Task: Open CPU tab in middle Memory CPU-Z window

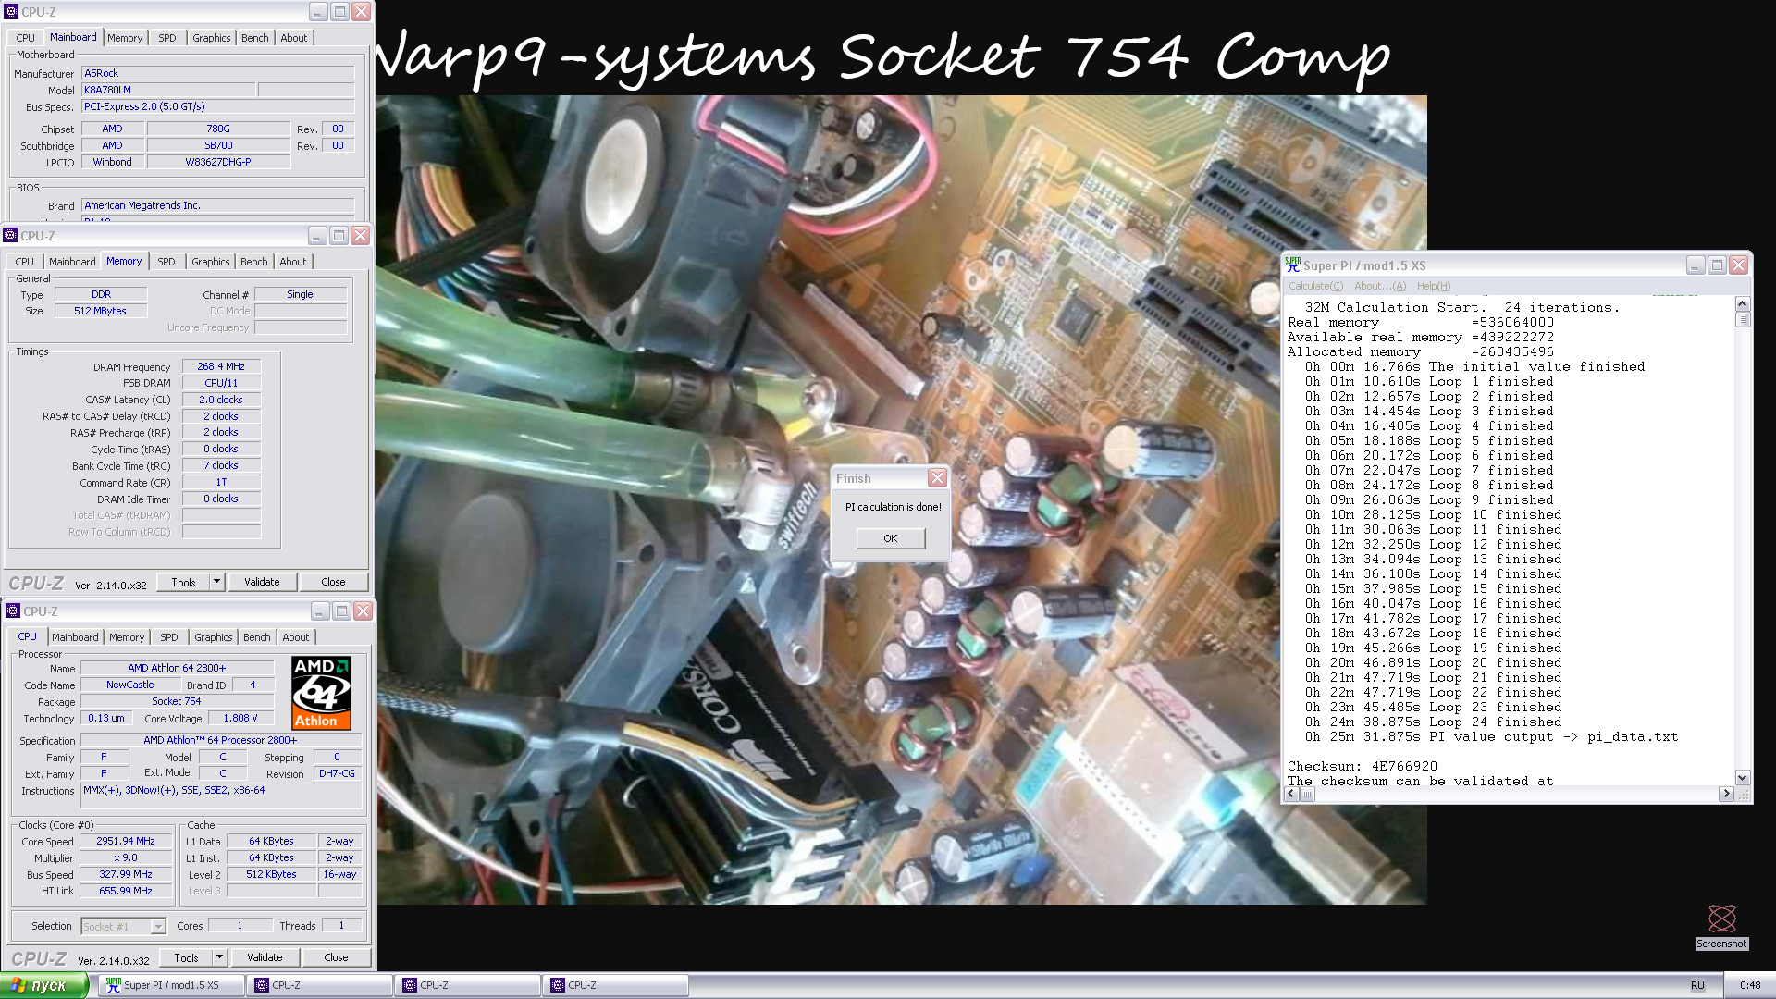Action: pyautogui.click(x=25, y=262)
